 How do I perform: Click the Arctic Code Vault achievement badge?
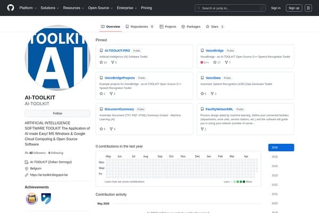pyautogui.click(x=46, y=199)
